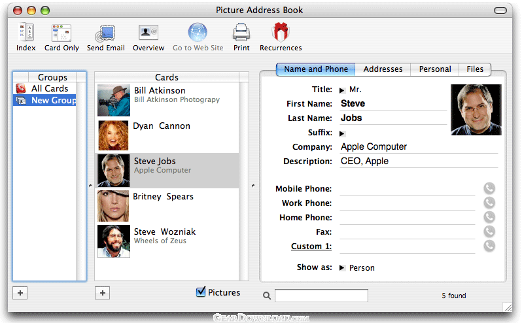The height and width of the screenshot is (323, 522).
Task: Open the Files tab
Action: click(475, 69)
